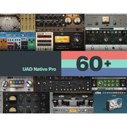Click the purple A-Type band button
The image size is (127, 127).
click(x=23, y=82)
